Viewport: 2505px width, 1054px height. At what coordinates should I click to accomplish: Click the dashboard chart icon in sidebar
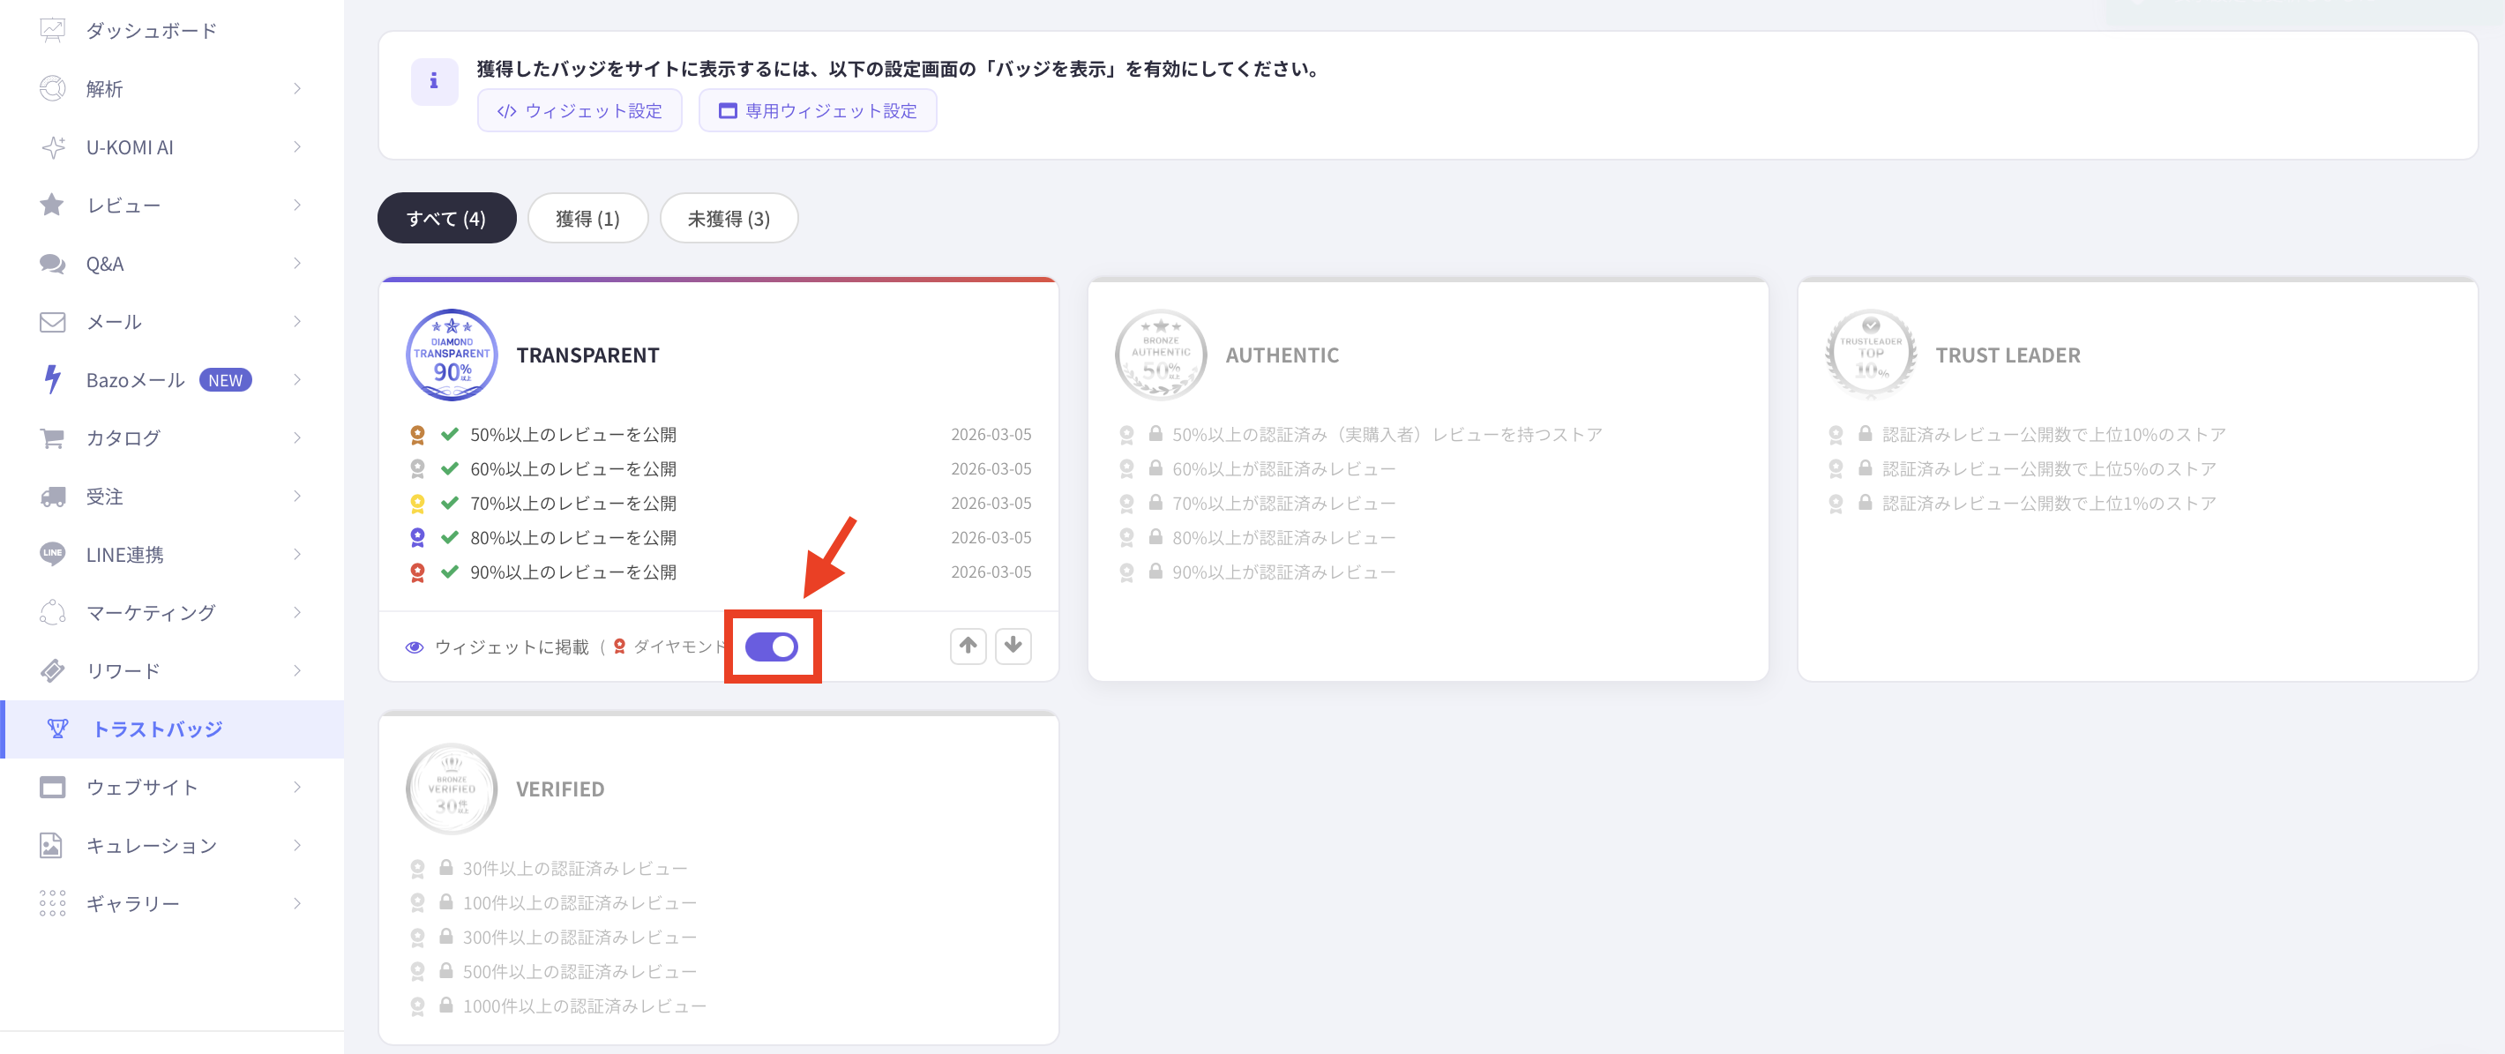53,30
